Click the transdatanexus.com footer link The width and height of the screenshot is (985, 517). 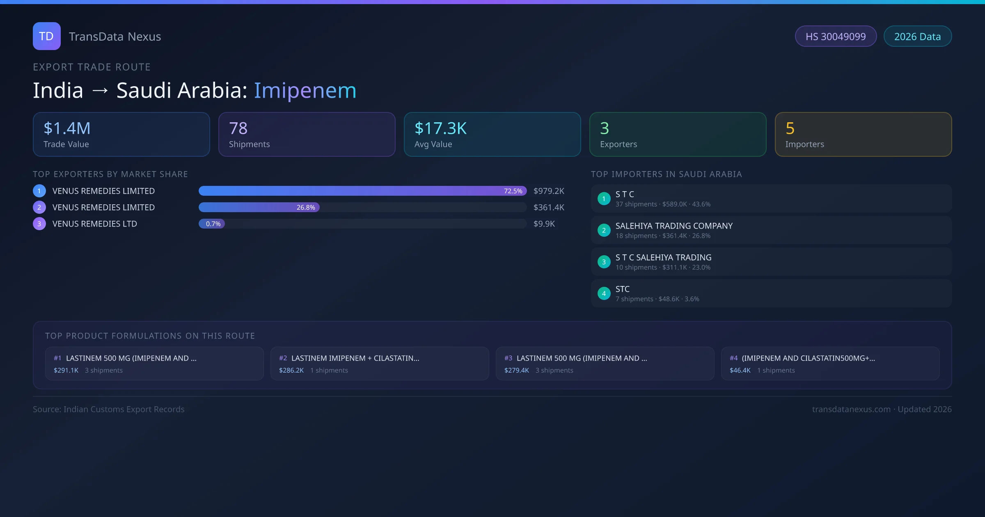(851, 409)
